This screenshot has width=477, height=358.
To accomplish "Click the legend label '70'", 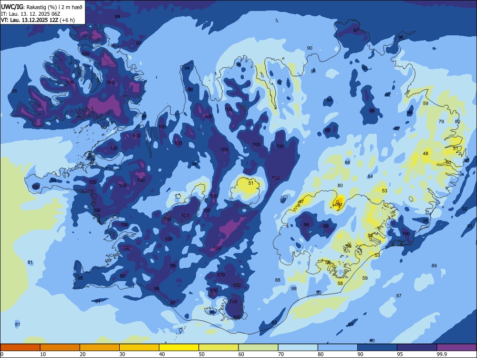I will tap(281, 354).
